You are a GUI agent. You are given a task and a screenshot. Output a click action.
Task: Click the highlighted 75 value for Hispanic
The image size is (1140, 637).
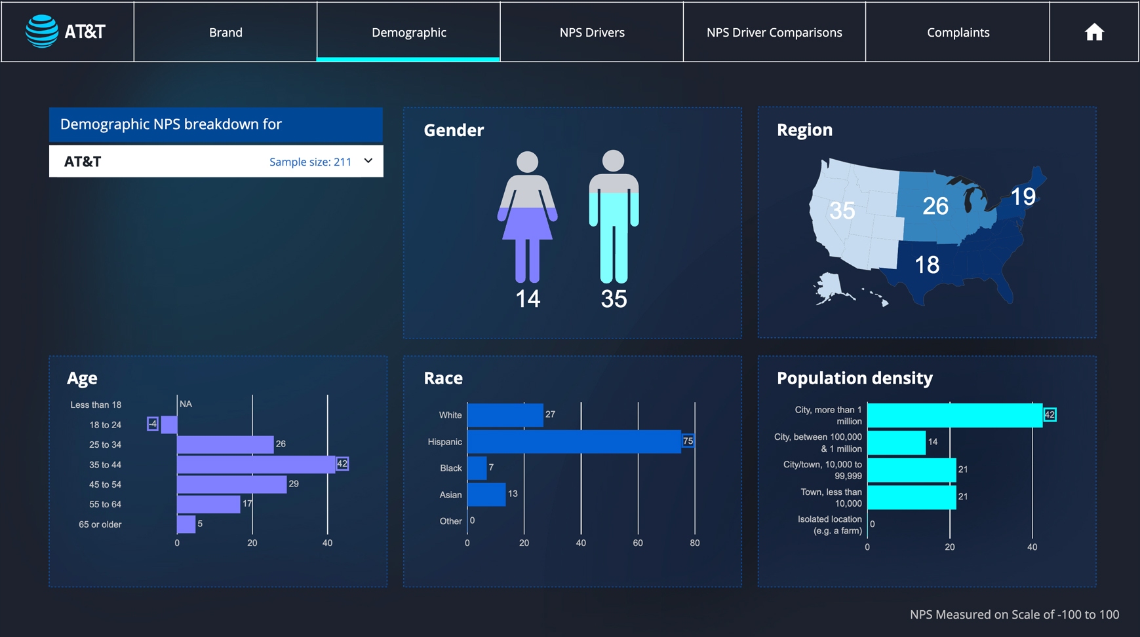[688, 441]
